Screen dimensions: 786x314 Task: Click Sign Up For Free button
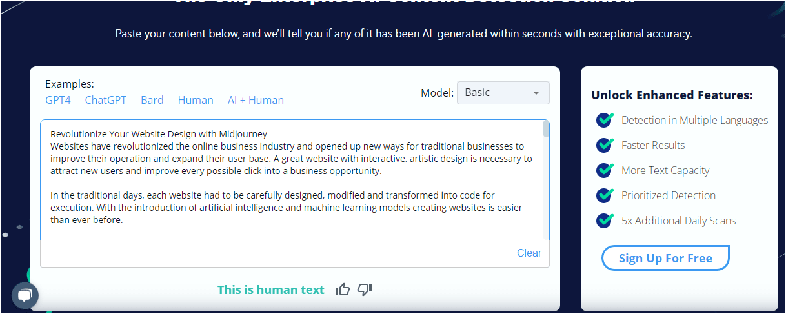pos(665,258)
